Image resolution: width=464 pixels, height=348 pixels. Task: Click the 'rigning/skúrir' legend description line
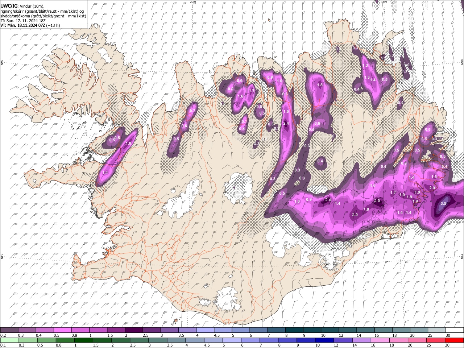[42, 11]
